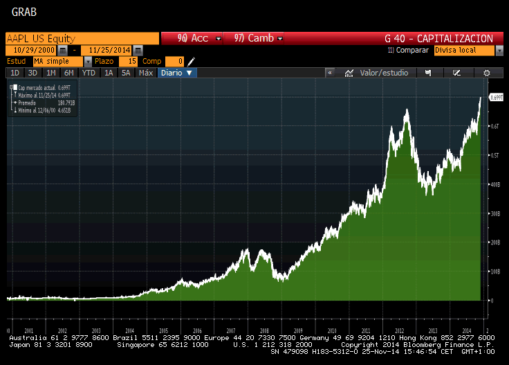Select the YTD range tab
This screenshot has width=509, height=365.
coord(89,73)
